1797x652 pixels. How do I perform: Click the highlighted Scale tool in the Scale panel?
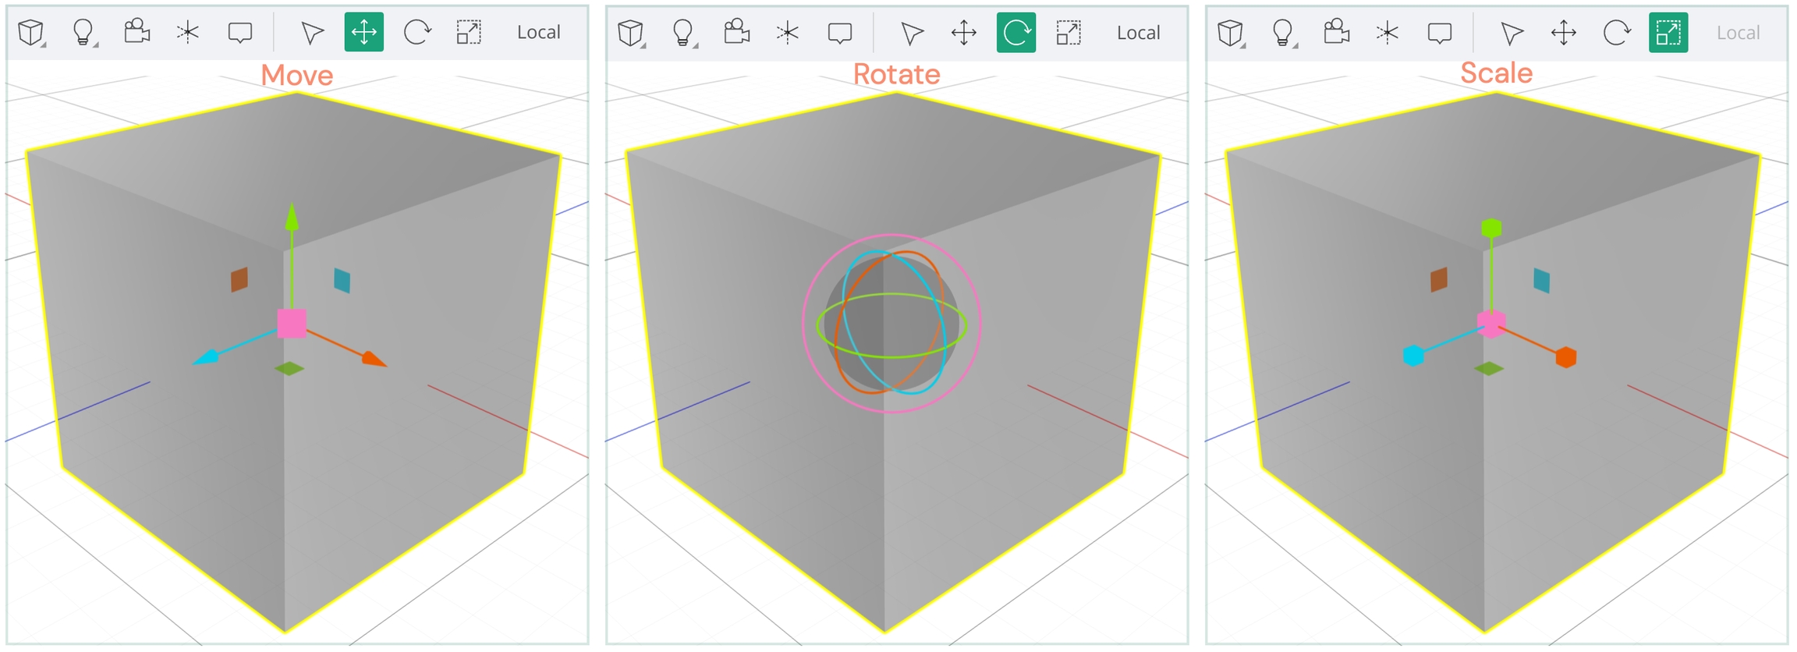[x=1668, y=33]
